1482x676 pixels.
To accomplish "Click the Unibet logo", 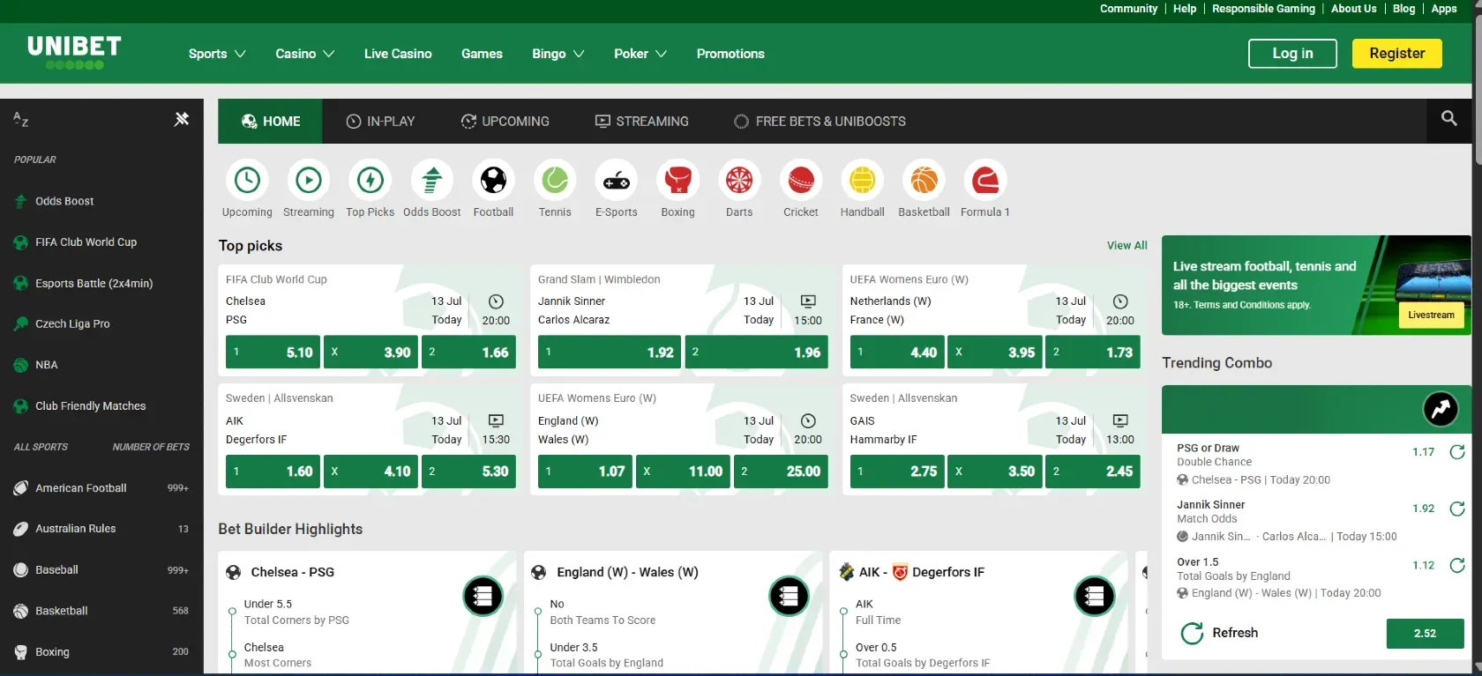I will coord(74,52).
